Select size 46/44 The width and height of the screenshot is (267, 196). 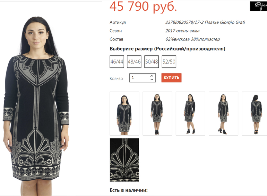[x=117, y=62]
